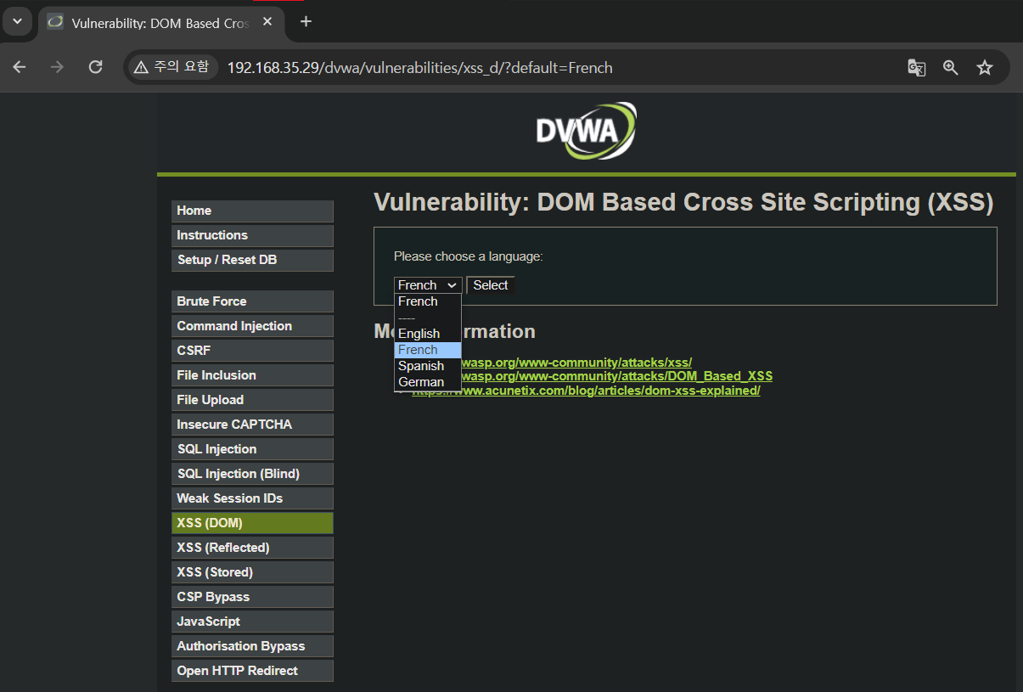Click the DVWA logo

586,131
